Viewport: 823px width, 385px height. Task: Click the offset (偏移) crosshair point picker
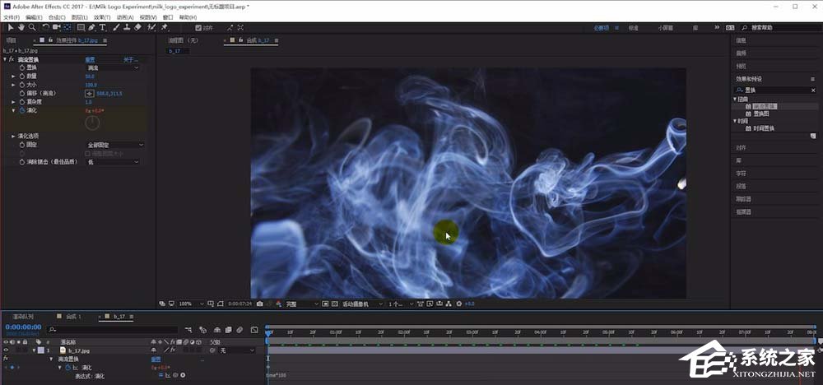(90, 93)
